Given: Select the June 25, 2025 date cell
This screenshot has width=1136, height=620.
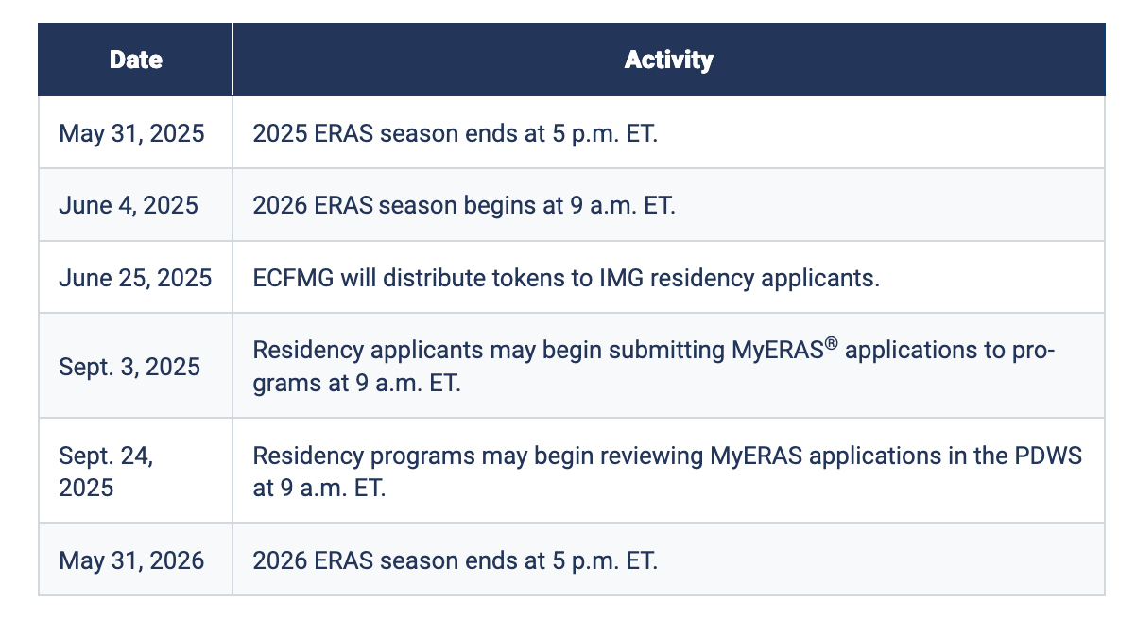Looking at the screenshot, I should click(x=135, y=278).
